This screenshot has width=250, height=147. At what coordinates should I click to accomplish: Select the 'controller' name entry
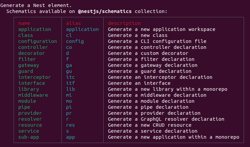(33, 47)
